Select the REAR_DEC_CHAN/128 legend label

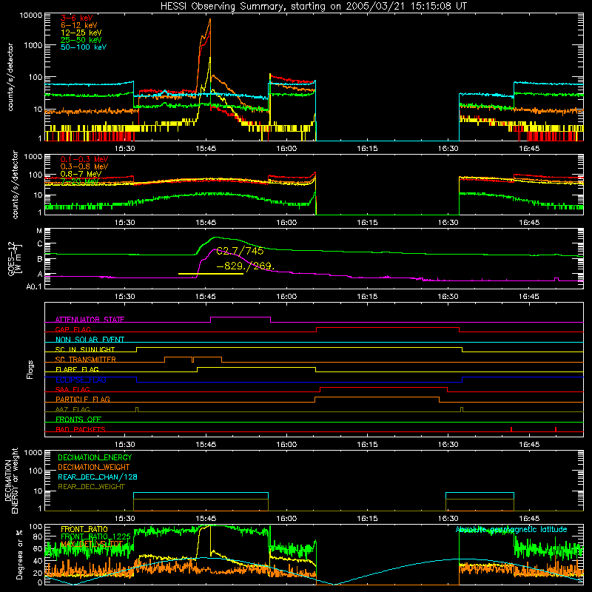click(x=98, y=477)
